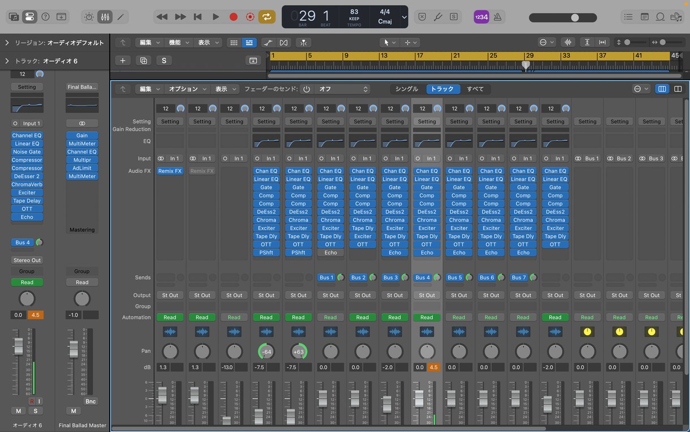Open the Loop Browser icon
The image size is (690, 432).
point(659,17)
